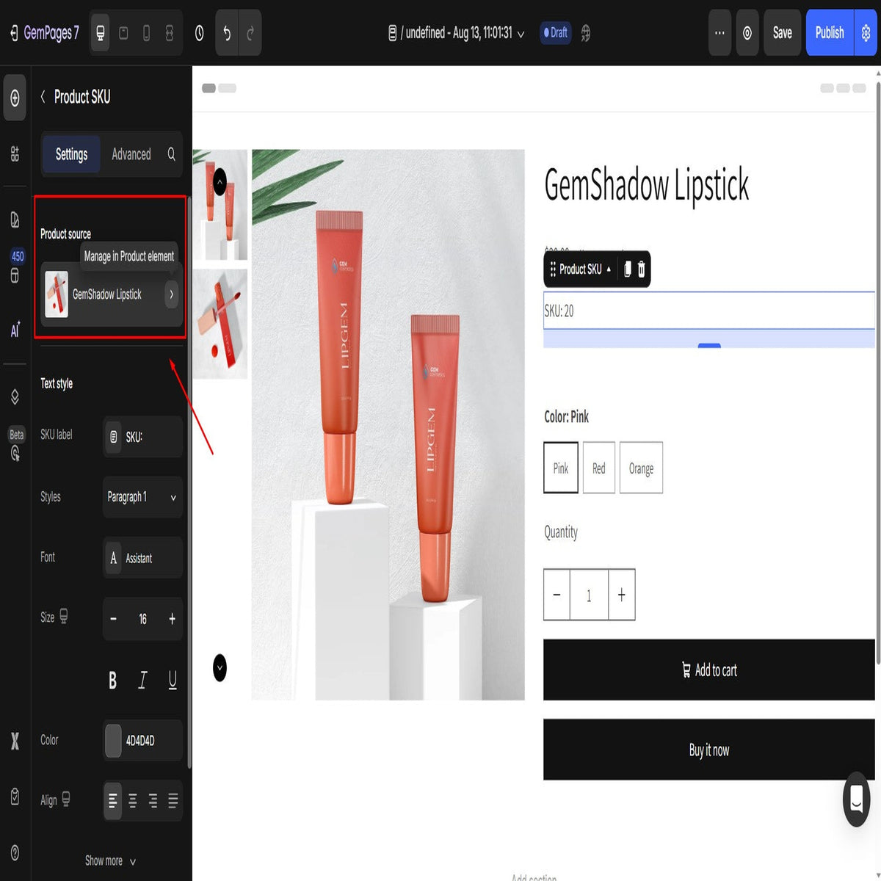Expand Show more options
This screenshot has height=881, width=881.
tap(111, 860)
